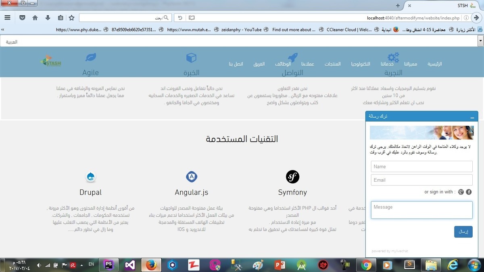Show more bookmarks chevron
The height and width of the screenshot is (272, 484).
coord(3,29)
